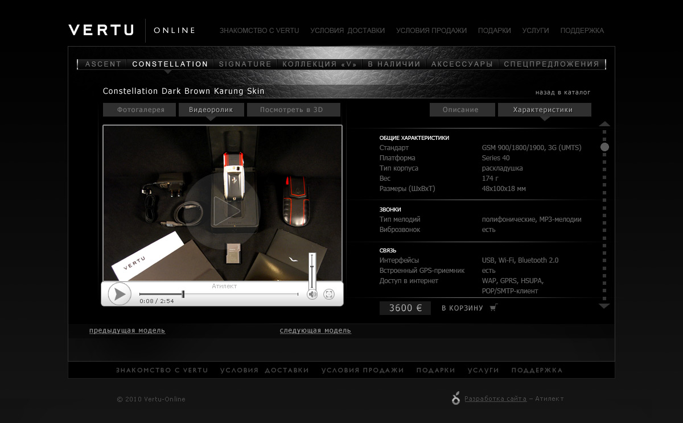
Task: Mute the video with the speaker icon
Action: (312, 294)
